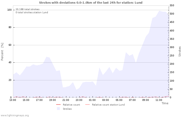Toggle the Strokes legend label
Viewport: 182px width, 117px height.
[x=67, y=109]
